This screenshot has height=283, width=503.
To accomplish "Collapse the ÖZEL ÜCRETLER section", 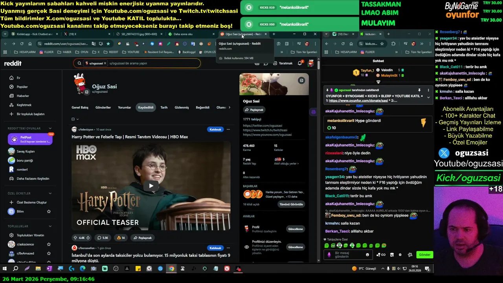I will (x=50, y=193).
